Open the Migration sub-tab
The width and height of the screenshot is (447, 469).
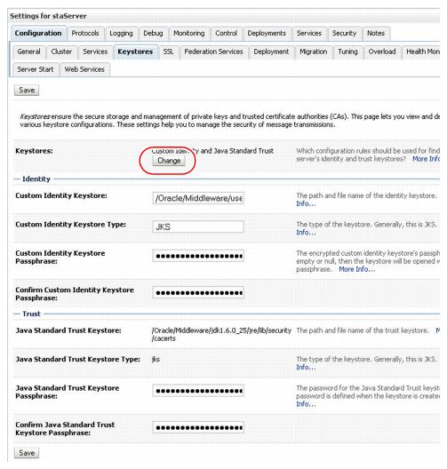314,52
